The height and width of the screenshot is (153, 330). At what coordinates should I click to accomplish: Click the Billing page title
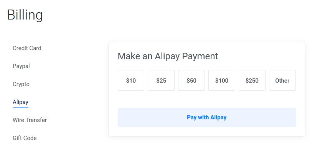point(25,15)
